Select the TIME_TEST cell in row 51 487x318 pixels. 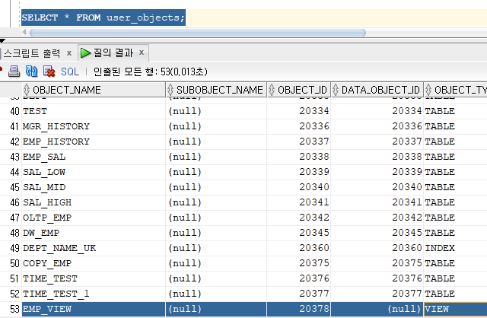pos(94,278)
